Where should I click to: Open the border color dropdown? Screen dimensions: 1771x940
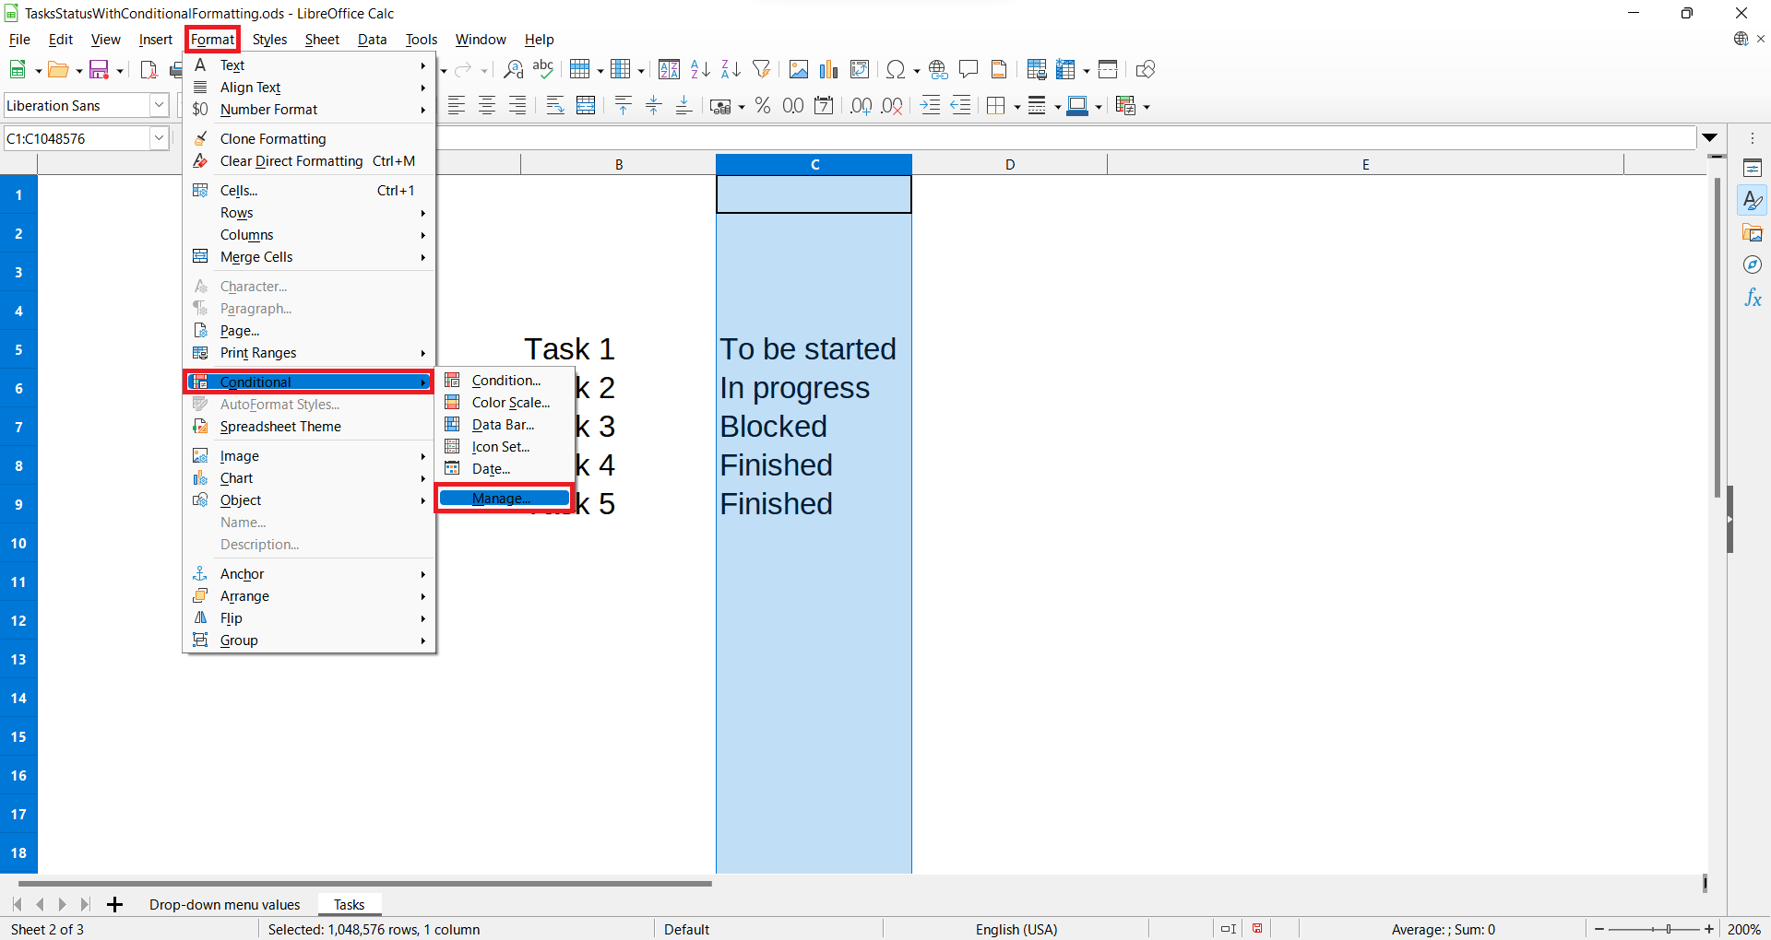point(1098,105)
